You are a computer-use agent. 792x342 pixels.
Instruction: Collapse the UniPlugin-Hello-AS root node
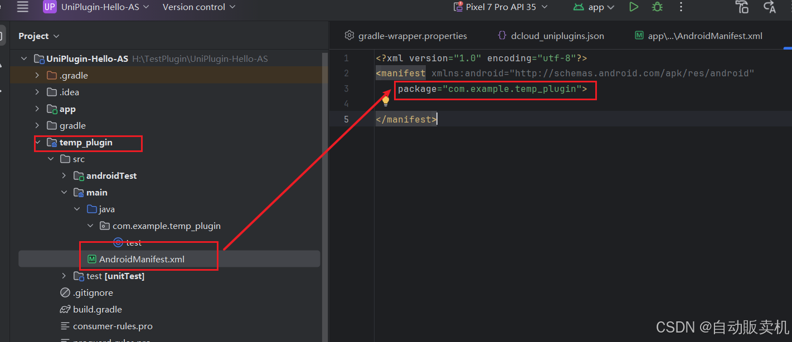[x=23, y=58]
